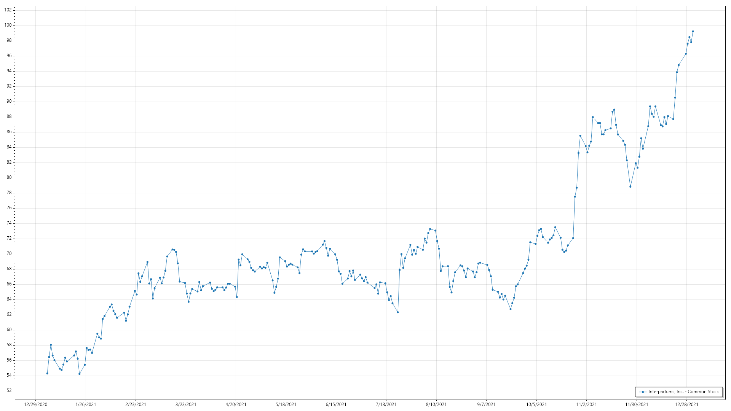Click the 100 label on the y-axis
Screen dimensions: 731x411
(8, 25)
